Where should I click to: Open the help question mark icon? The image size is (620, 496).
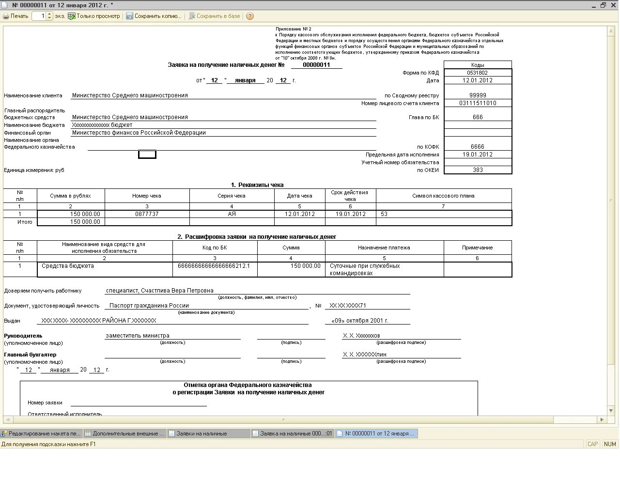[x=250, y=16]
